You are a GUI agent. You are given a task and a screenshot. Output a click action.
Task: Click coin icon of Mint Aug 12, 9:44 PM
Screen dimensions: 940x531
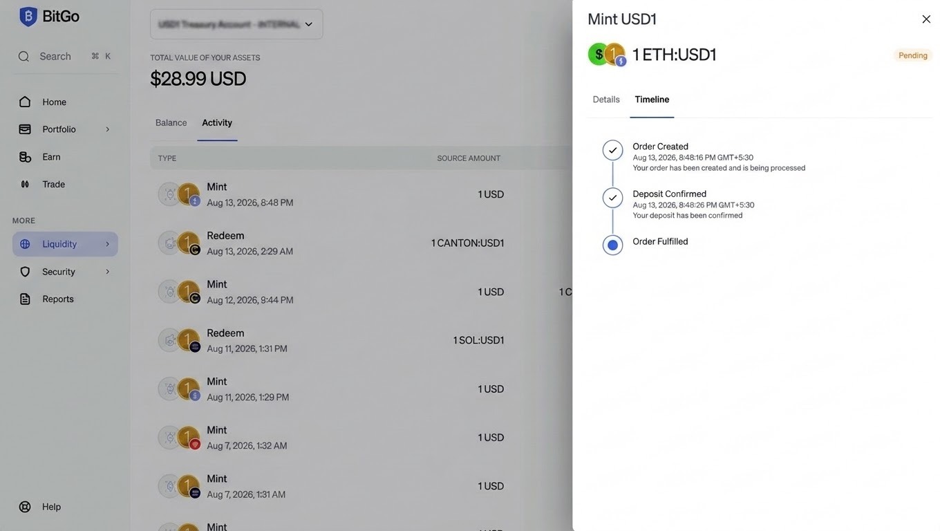pos(180,292)
